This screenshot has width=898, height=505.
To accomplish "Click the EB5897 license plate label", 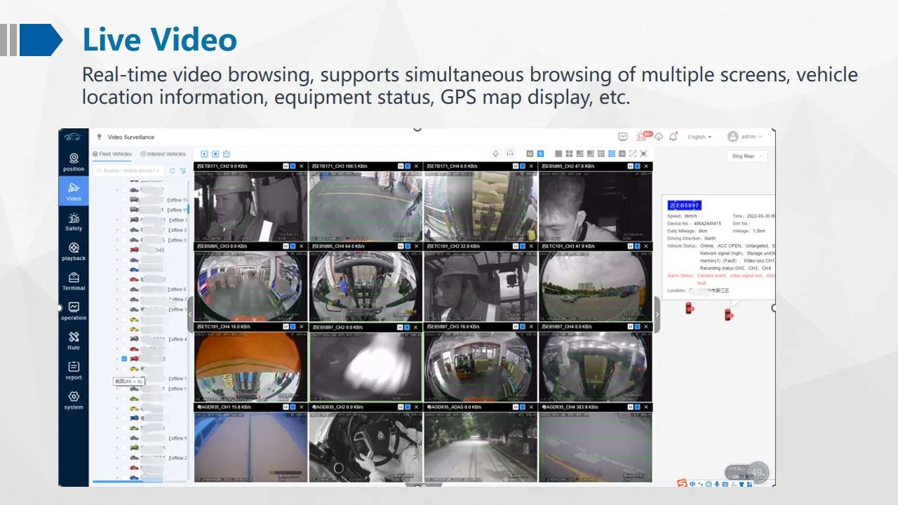I will coord(685,206).
